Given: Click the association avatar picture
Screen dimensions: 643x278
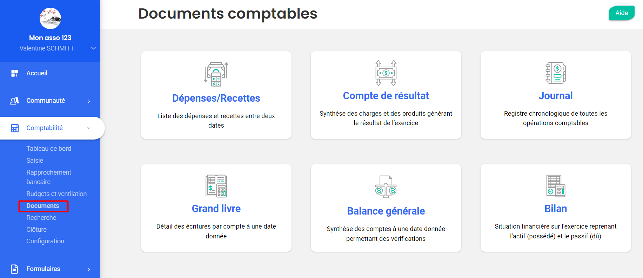Looking at the screenshot, I should [50, 18].
